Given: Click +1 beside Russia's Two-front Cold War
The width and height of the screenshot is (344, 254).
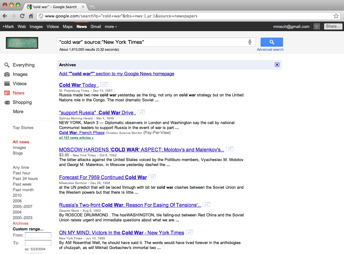Looking at the screenshot, I should [207, 205].
